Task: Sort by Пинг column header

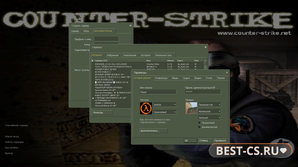Action: 198,61
